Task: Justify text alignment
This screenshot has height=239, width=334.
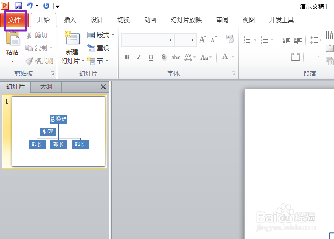Action: click(x=284, y=56)
